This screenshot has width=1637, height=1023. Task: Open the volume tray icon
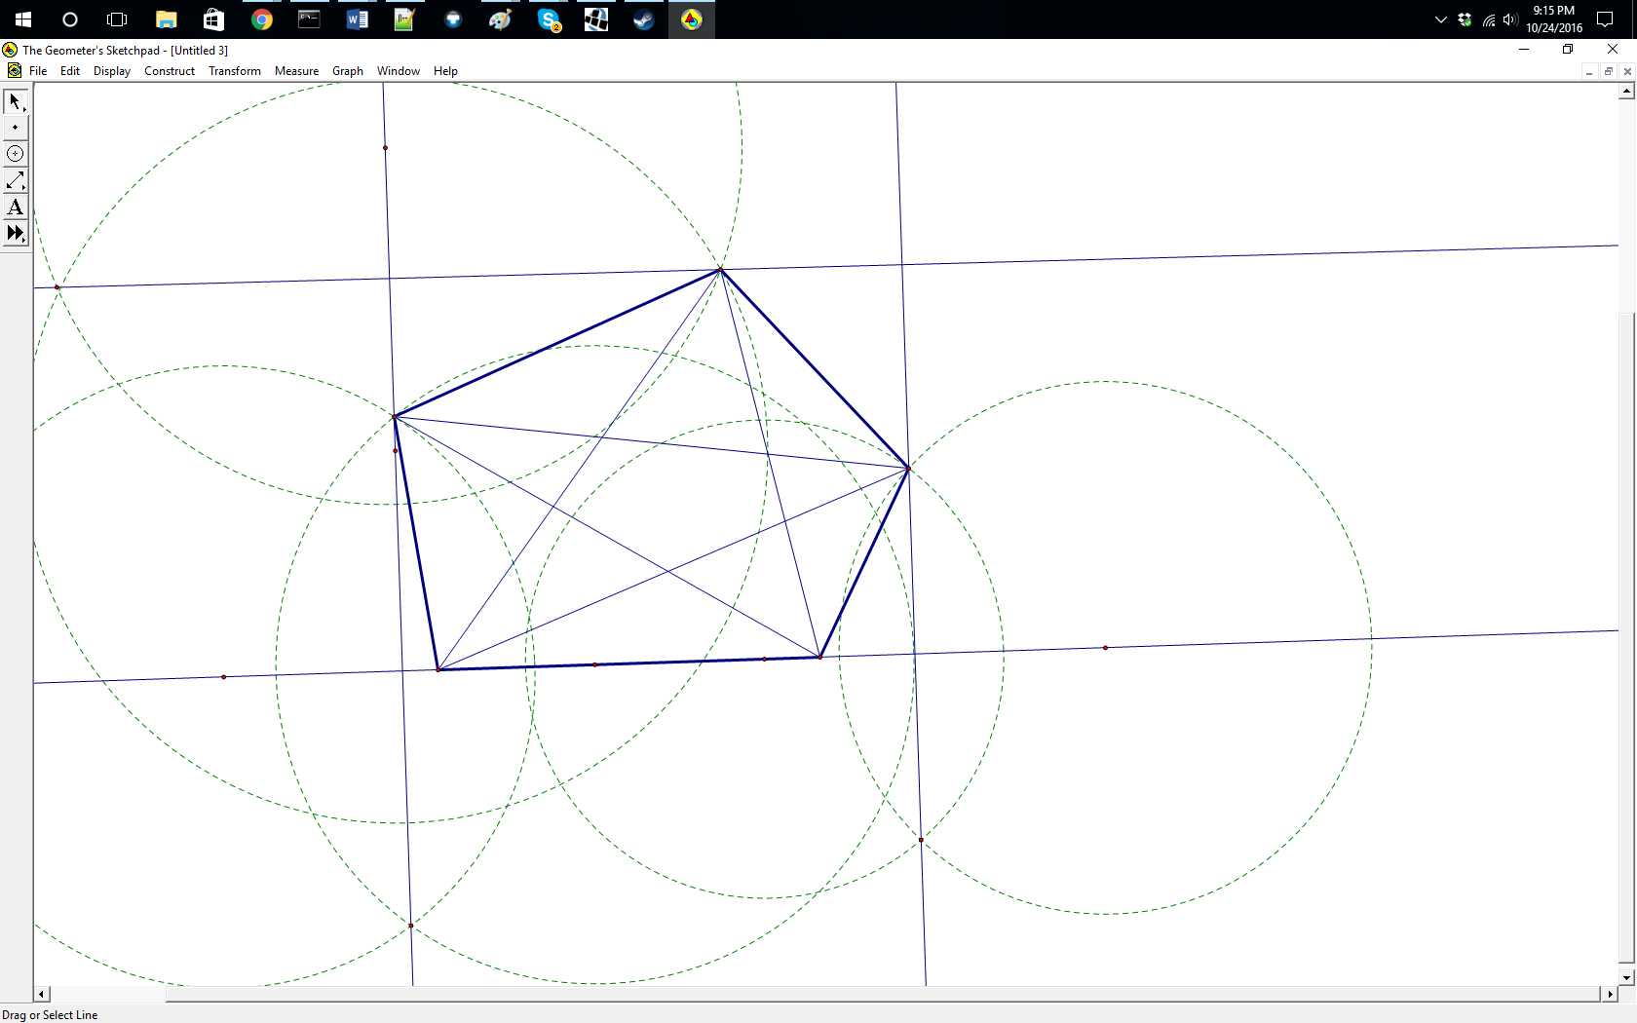(1510, 19)
